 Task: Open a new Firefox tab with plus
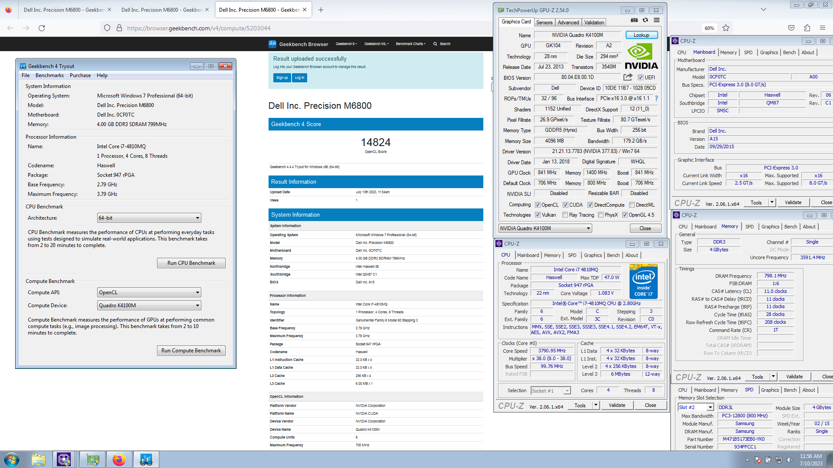(321, 10)
